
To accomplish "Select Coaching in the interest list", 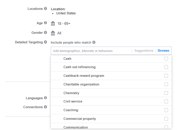I will [x=111, y=110].
